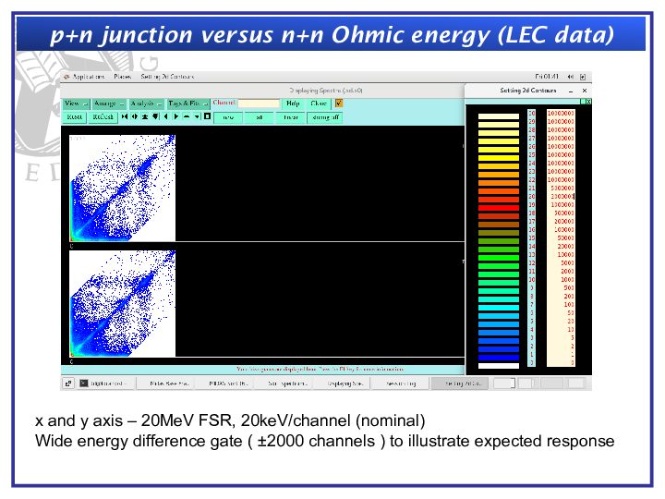Click the small green box in contours panel header
The height and width of the screenshot is (499, 665).
583,102
